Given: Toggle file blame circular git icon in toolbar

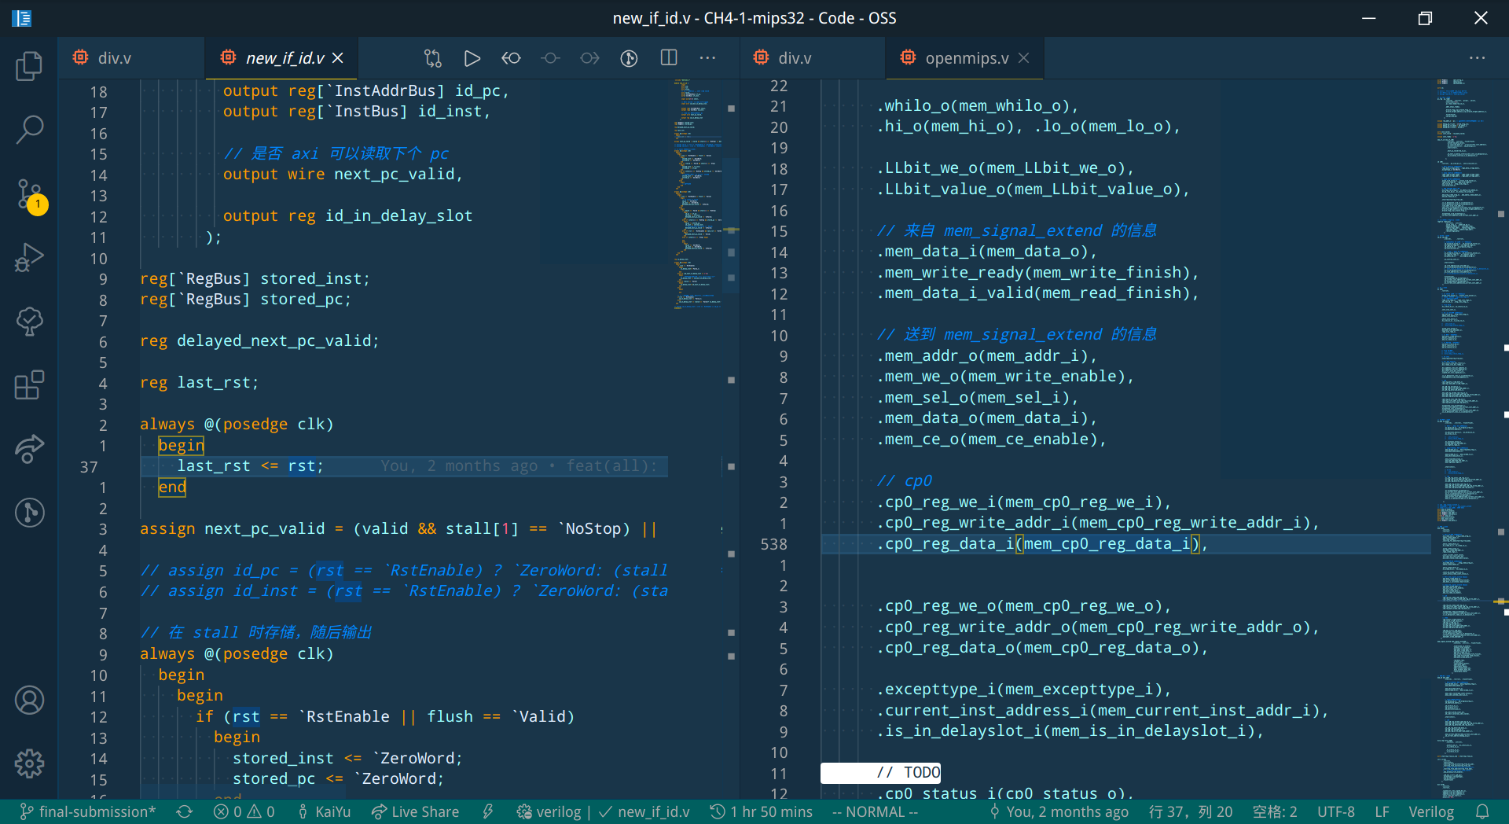Looking at the screenshot, I should click(x=629, y=58).
